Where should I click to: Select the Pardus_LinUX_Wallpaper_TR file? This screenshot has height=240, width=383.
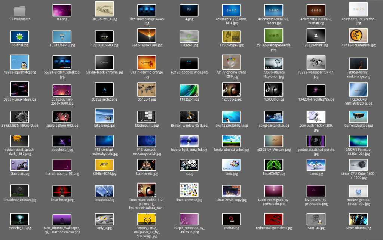[146, 219]
